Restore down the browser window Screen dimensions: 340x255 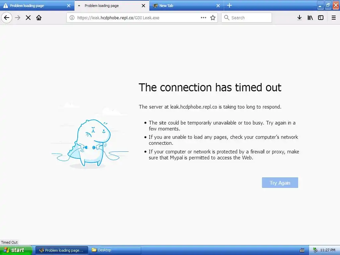(328, 6)
